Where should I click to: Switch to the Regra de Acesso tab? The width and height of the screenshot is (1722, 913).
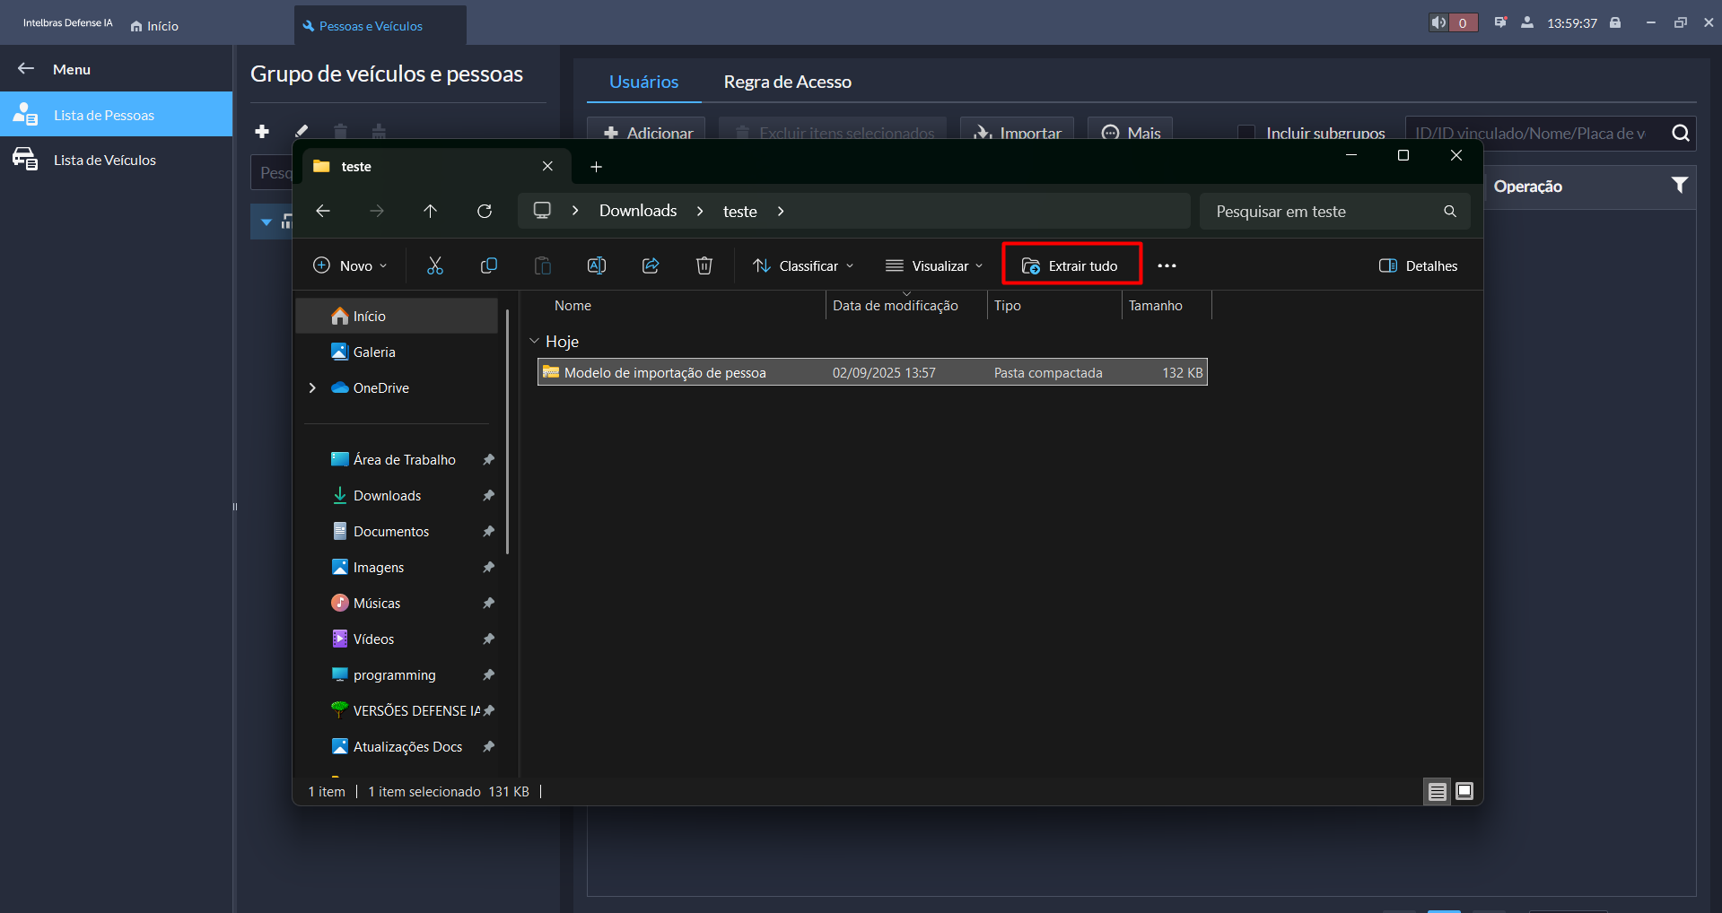coord(787,82)
